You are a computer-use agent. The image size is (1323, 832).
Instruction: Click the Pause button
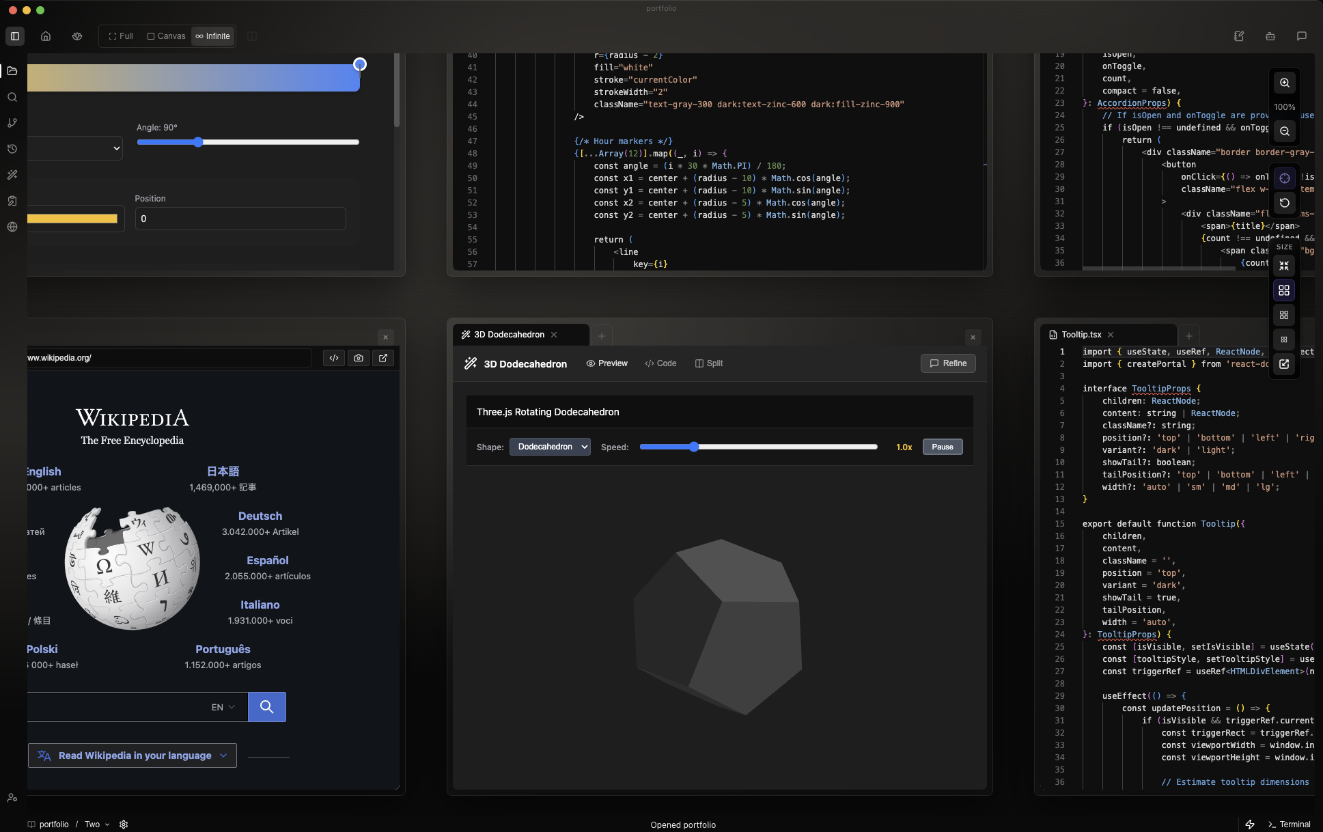tap(942, 447)
